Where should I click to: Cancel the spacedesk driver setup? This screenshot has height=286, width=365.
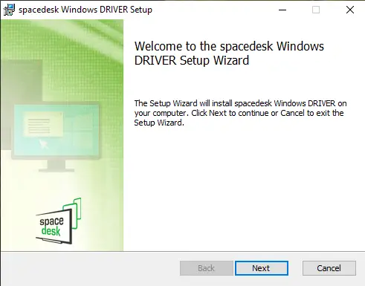pyautogui.click(x=329, y=268)
